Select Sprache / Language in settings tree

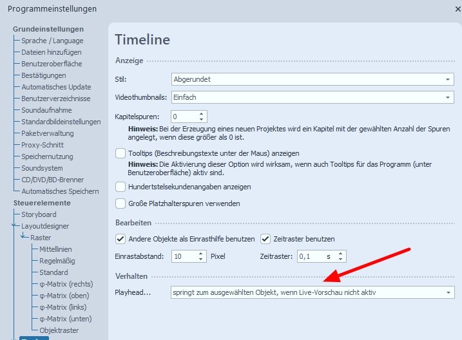(x=52, y=41)
